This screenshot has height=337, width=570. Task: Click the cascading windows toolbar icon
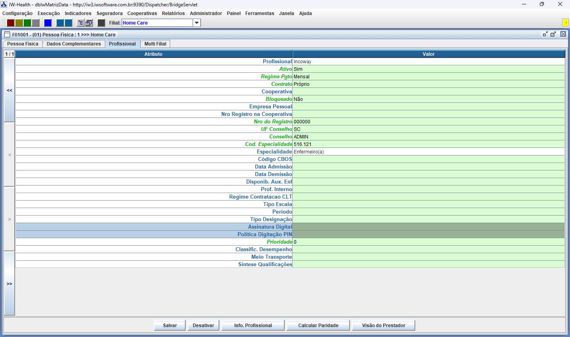[89, 23]
